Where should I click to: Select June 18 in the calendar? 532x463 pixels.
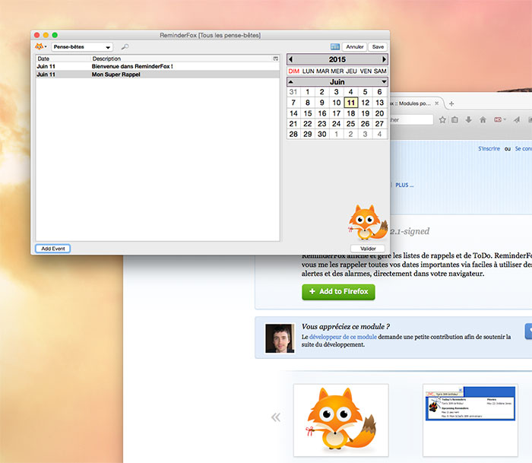[351, 113]
